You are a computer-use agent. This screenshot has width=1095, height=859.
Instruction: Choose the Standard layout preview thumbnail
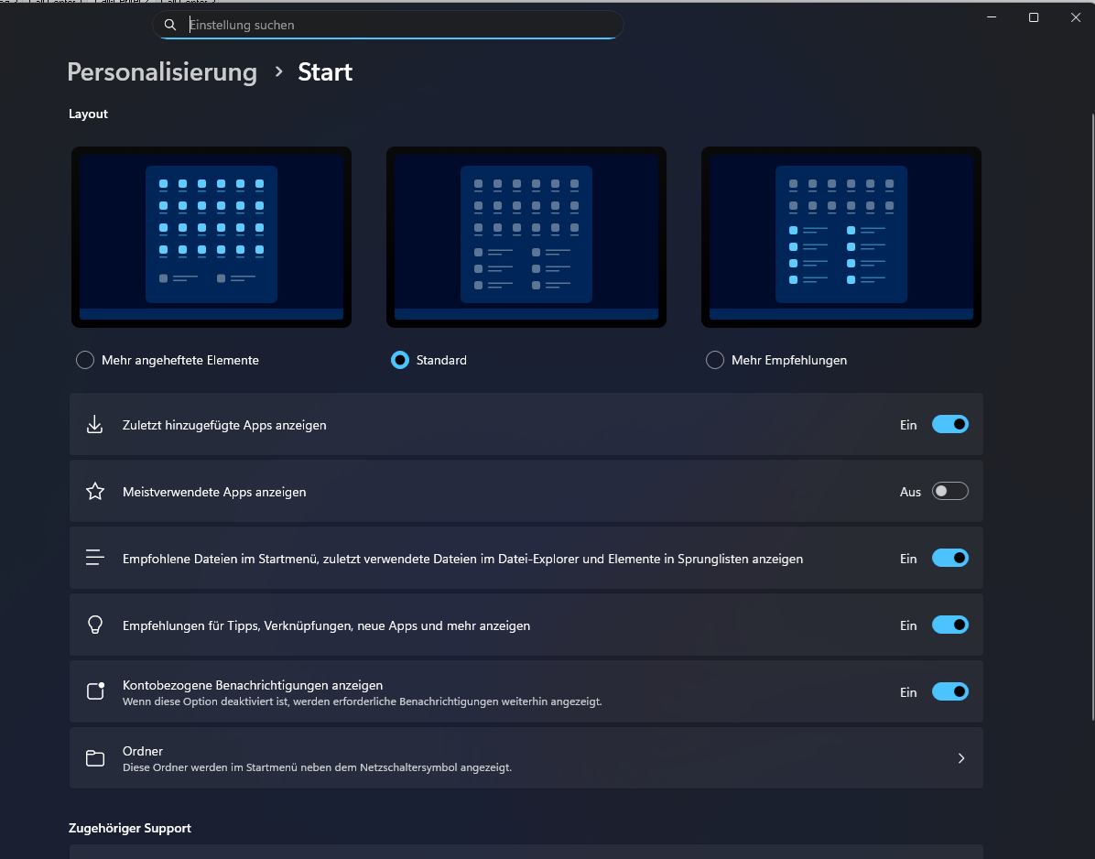coord(526,237)
